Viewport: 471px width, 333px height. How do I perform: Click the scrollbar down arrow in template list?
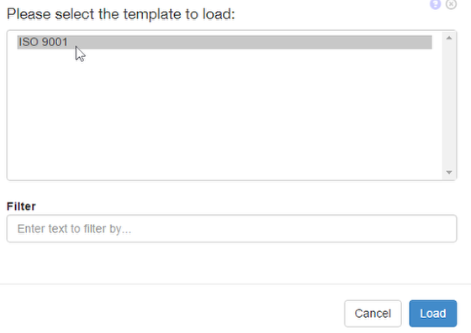(x=449, y=172)
